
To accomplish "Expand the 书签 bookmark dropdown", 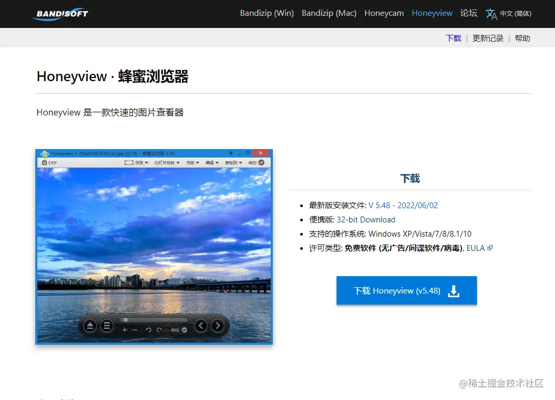I will coord(193,163).
